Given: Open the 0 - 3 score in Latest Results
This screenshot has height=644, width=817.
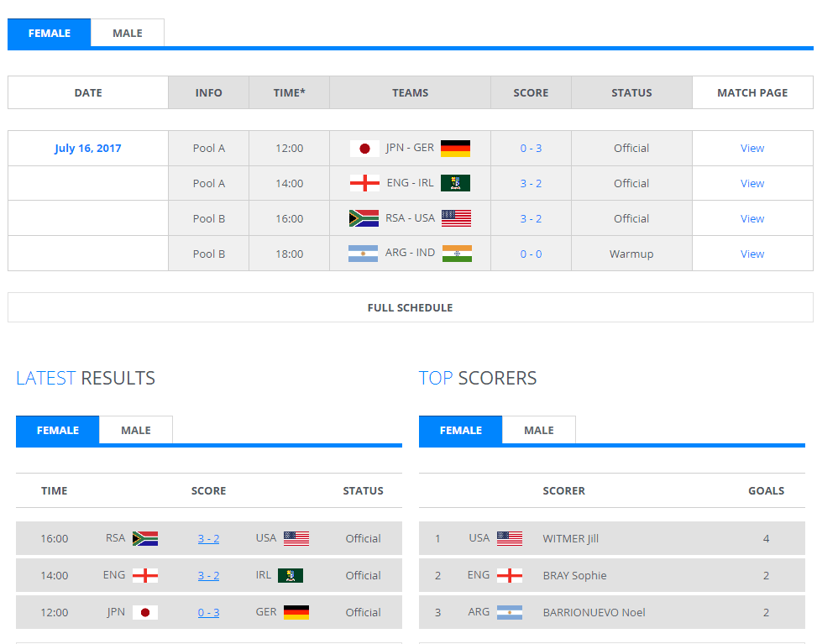Looking at the screenshot, I should [208, 612].
